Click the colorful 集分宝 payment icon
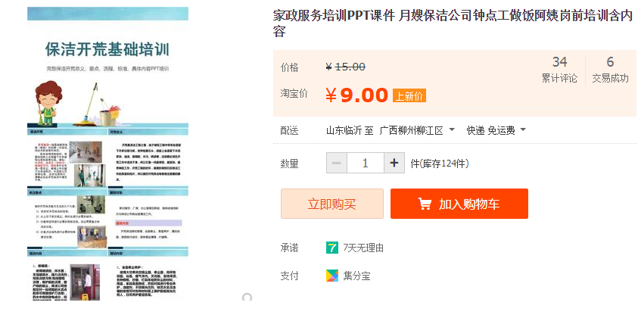Image resolution: width=638 pixels, height=318 pixels. (332, 276)
